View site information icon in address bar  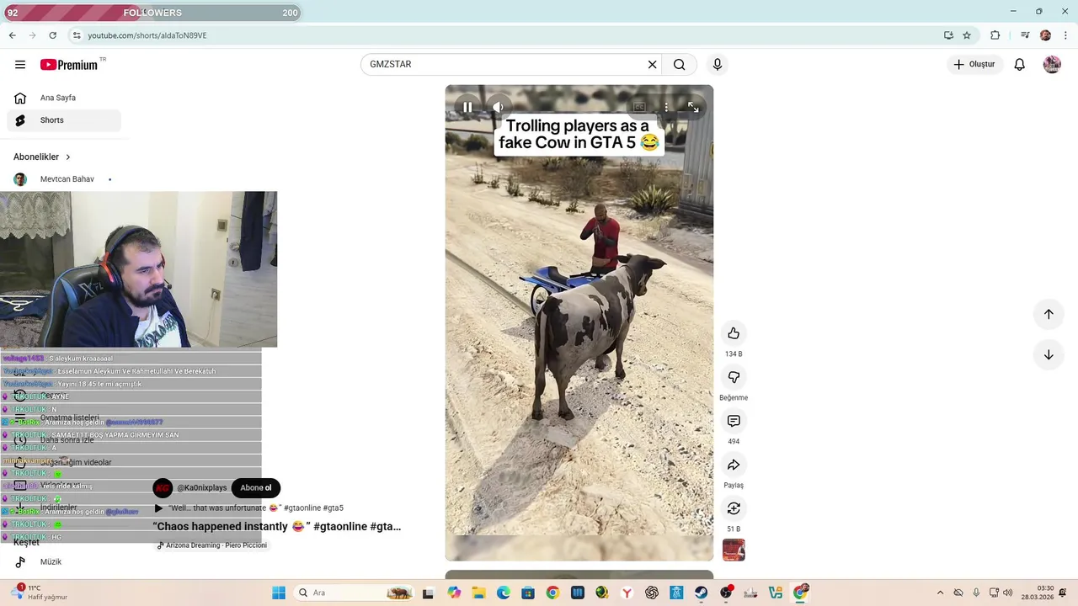[77, 35]
